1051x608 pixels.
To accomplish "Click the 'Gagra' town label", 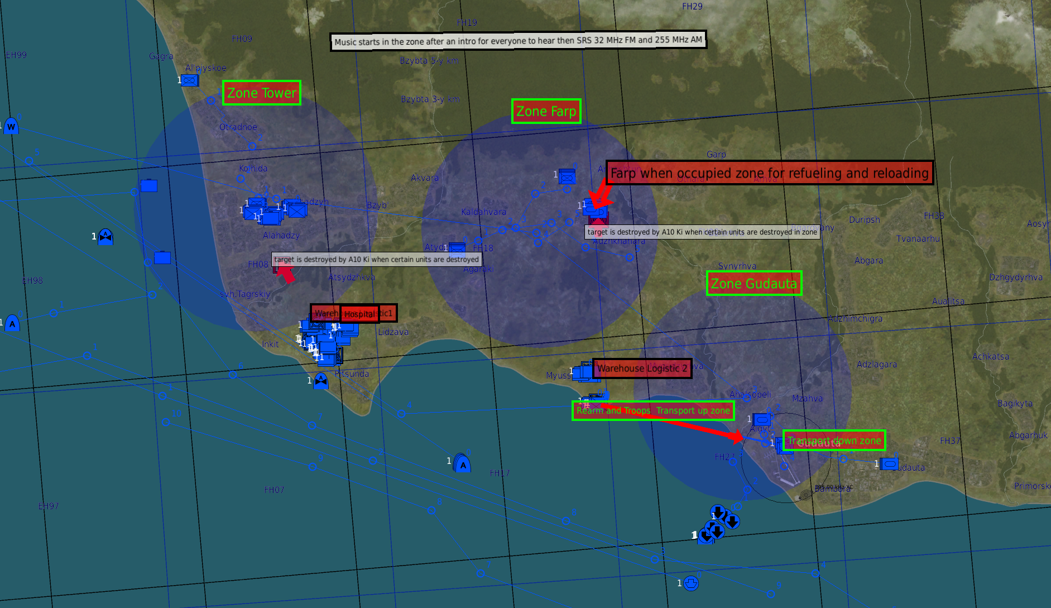I will (161, 56).
